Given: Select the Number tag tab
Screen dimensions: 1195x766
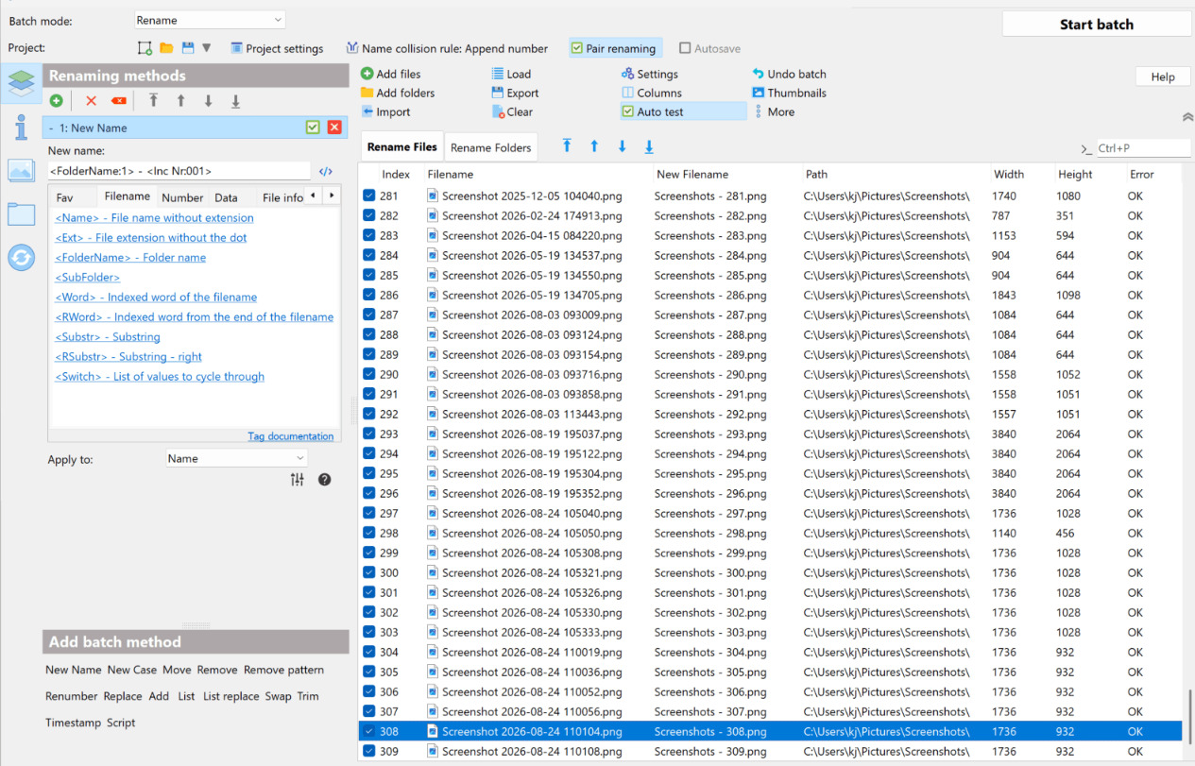Looking at the screenshot, I should click(182, 197).
